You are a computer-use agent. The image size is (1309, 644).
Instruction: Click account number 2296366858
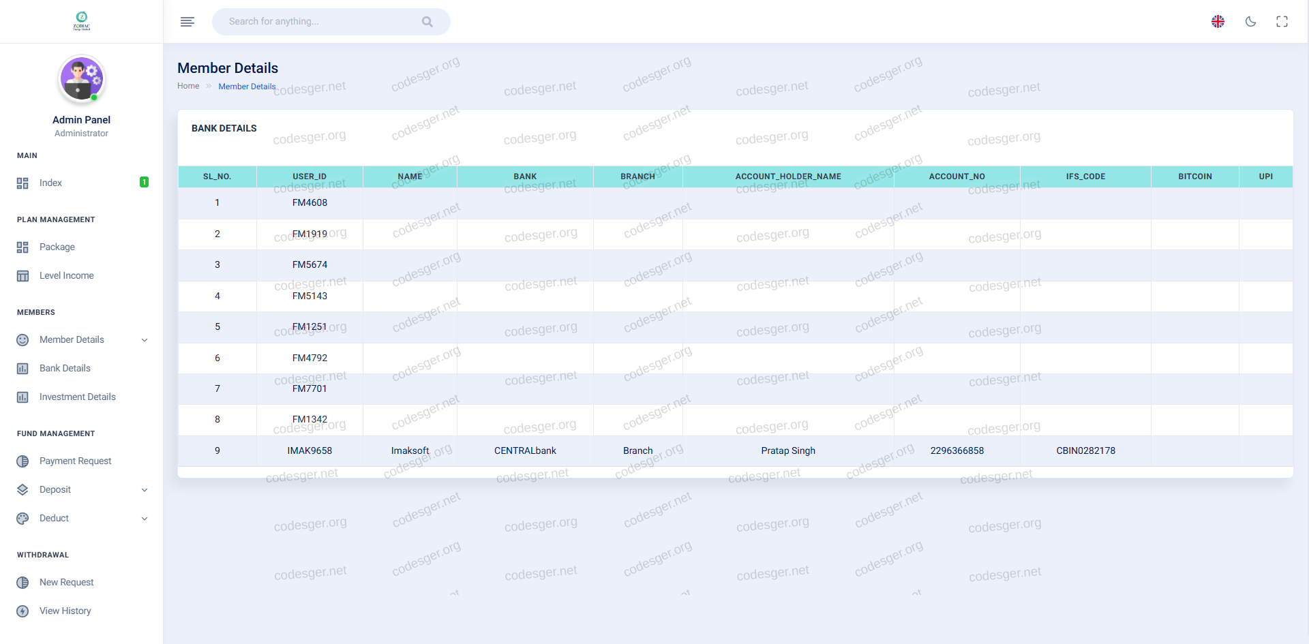[x=957, y=451]
